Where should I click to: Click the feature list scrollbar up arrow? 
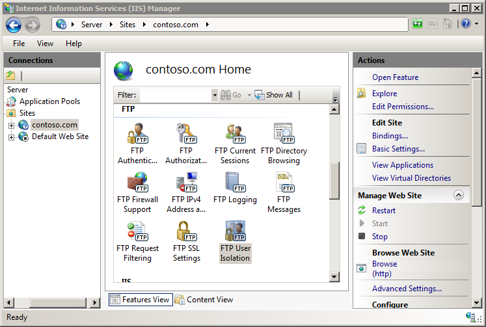[334, 109]
